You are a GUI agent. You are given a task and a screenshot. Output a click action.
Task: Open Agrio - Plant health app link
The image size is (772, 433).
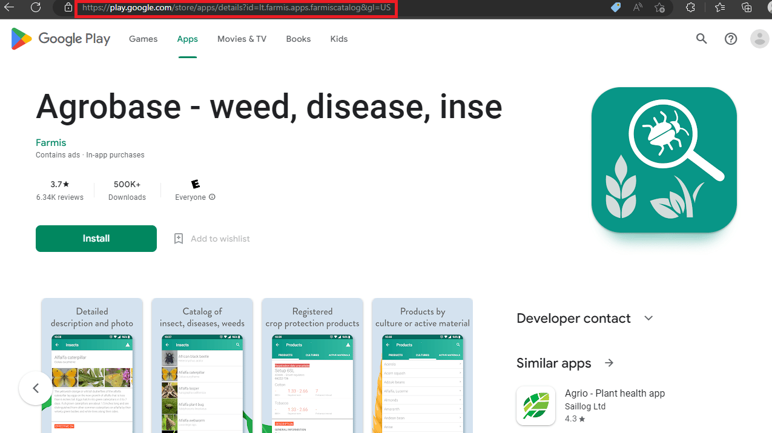tap(615, 394)
